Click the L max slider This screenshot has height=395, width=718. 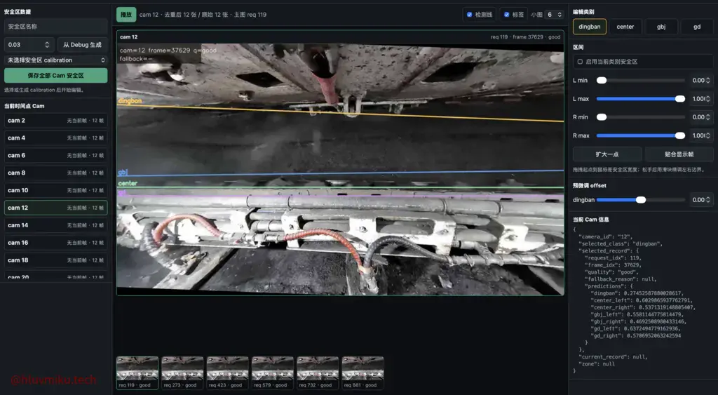pos(641,98)
